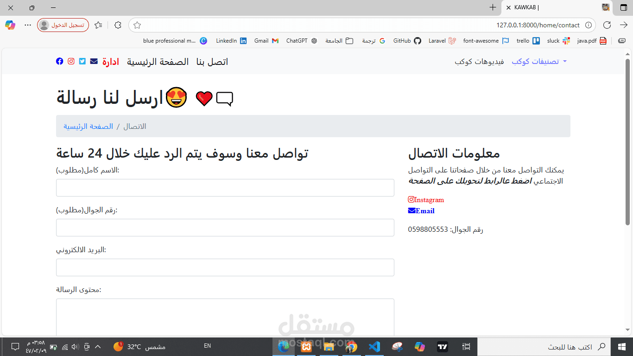Click the star icon to favorite this page

coord(137,25)
